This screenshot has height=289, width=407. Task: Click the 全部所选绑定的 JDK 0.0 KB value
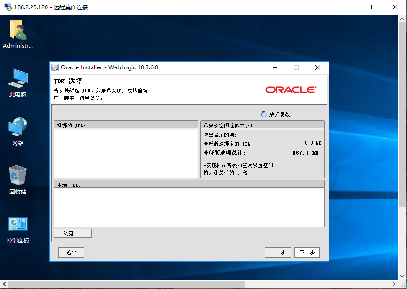point(313,143)
